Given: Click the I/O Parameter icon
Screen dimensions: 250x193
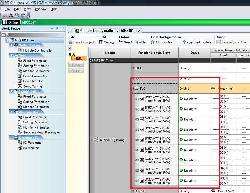Looking at the screenshot, I should 20,142.
